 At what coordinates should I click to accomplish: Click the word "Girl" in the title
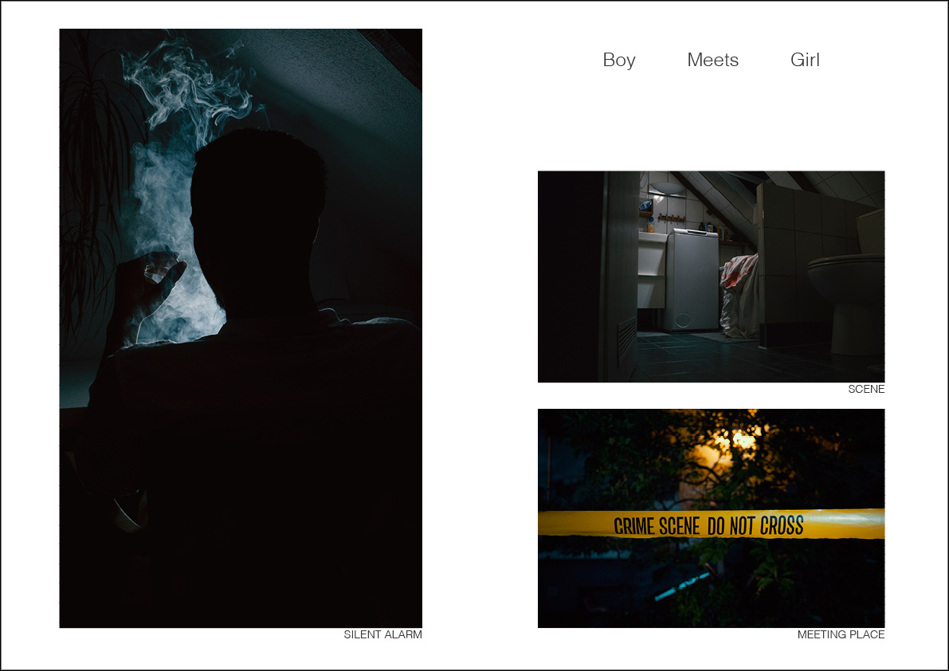click(x=805, y=60)
